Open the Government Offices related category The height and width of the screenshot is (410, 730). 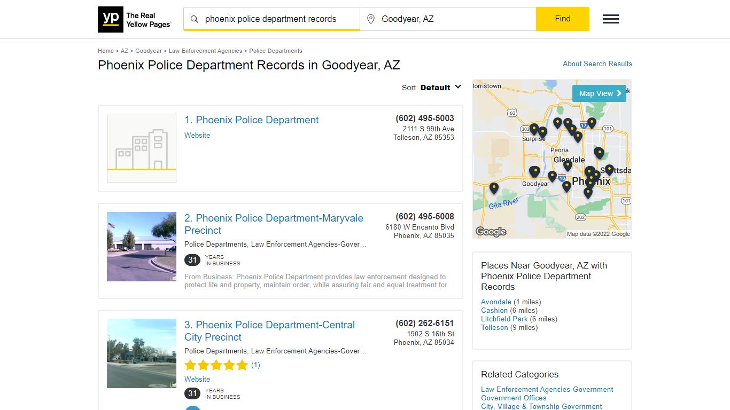coord(514,398)
